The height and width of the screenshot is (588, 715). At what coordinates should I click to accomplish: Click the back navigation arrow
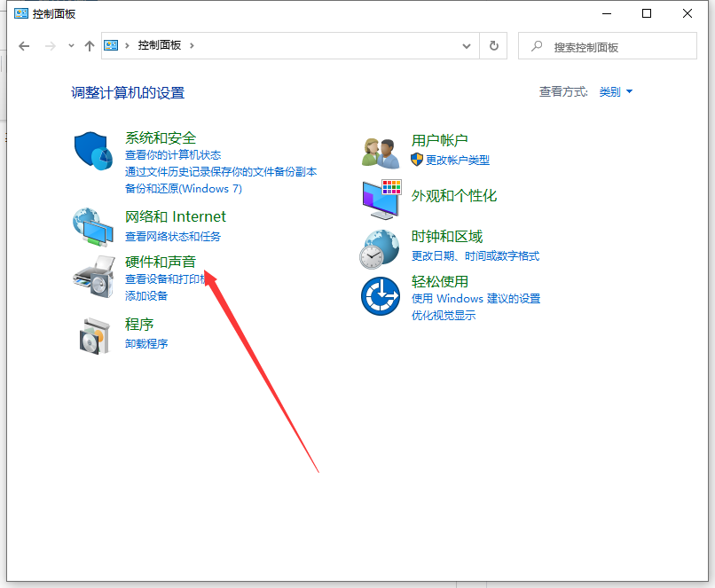click(x=24, y=46)
